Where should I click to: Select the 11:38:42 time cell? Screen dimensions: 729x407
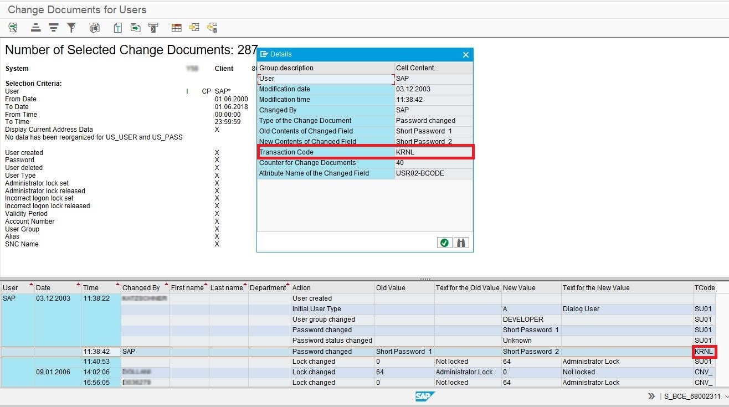point(101,352)
